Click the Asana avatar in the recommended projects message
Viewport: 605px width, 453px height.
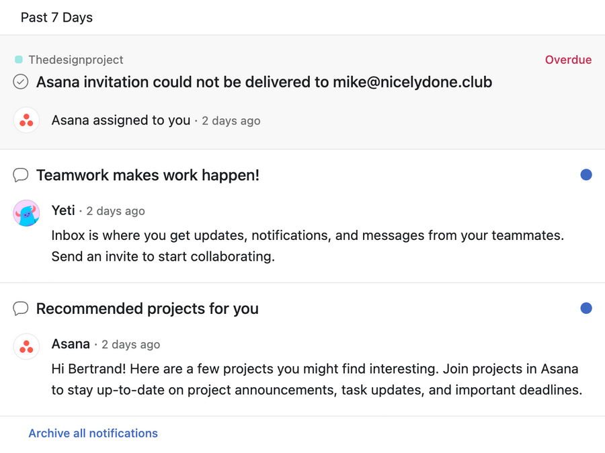coord(26,347)
